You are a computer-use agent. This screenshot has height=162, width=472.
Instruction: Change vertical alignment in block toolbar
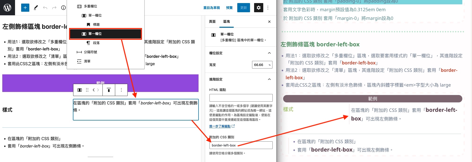click(109, 90)
